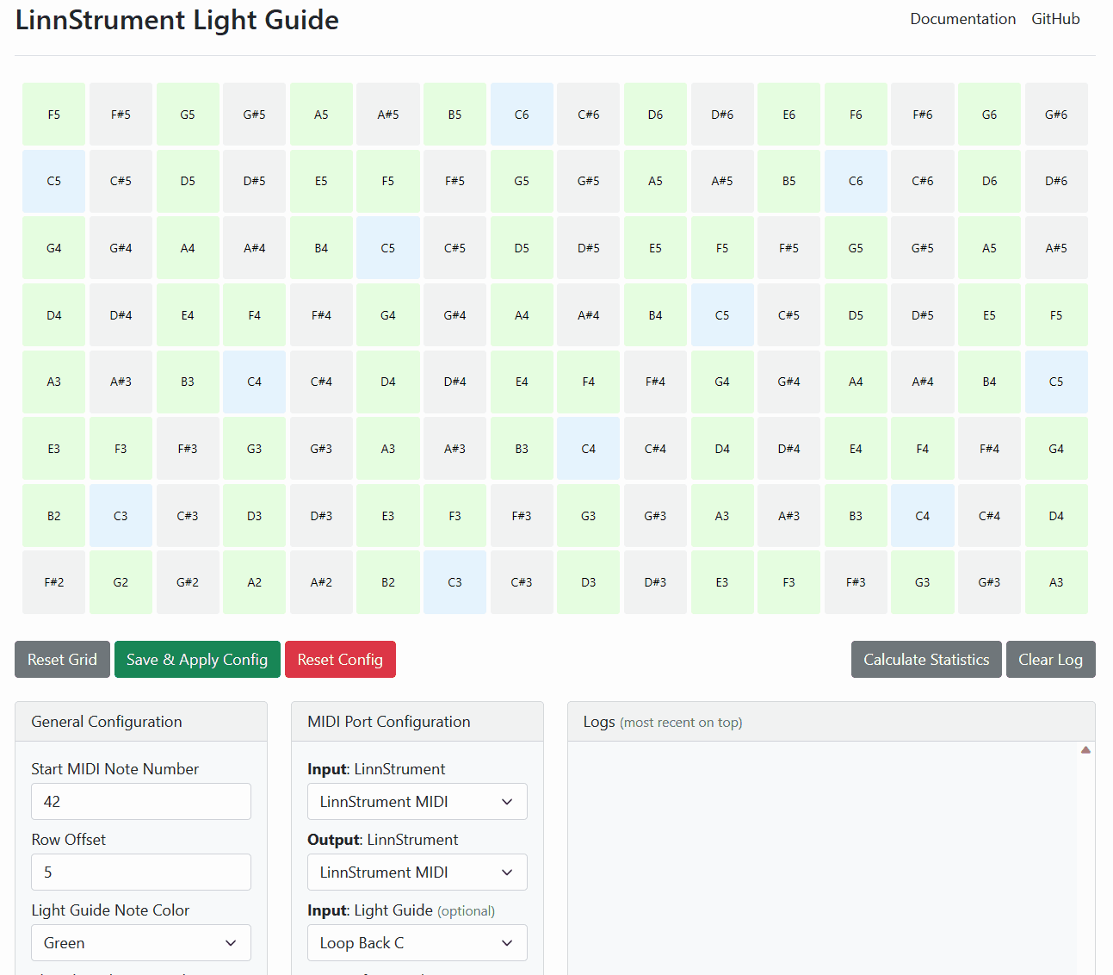Tap blue C3 pad in row starting B2
Screen dimensions: 1113x975
[121, 516]
